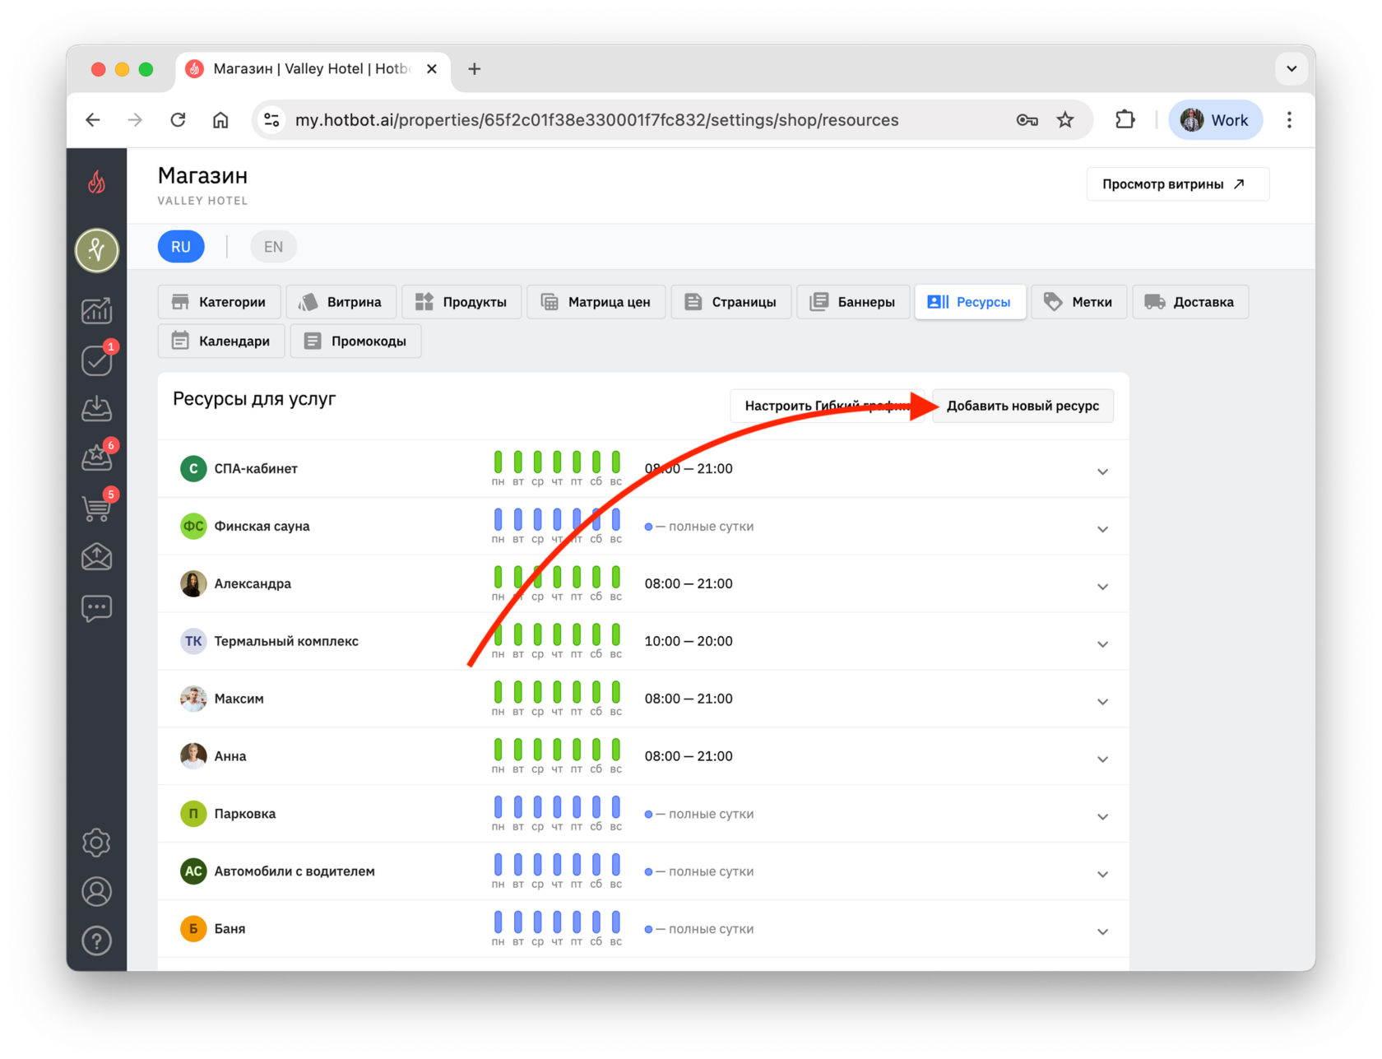Screen dimensions: 1382x1059
Task: Open the Продукты tab
Action: 461,302
